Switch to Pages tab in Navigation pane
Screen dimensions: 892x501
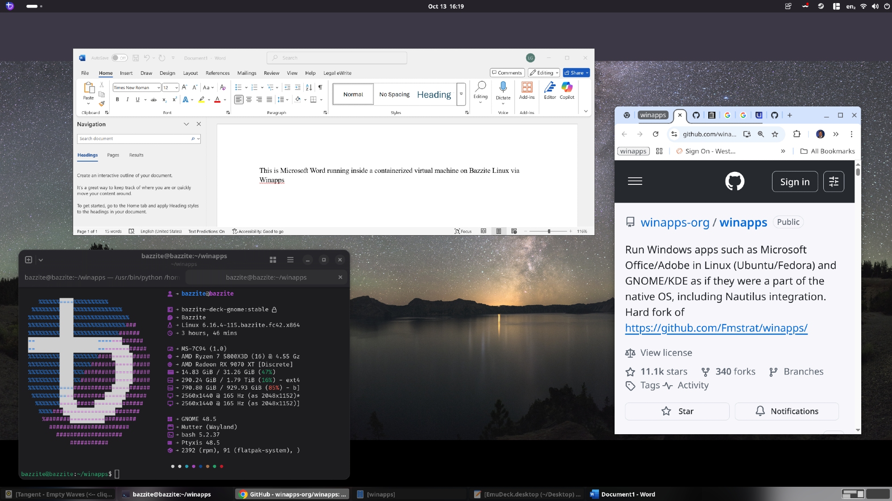(113, 155)
